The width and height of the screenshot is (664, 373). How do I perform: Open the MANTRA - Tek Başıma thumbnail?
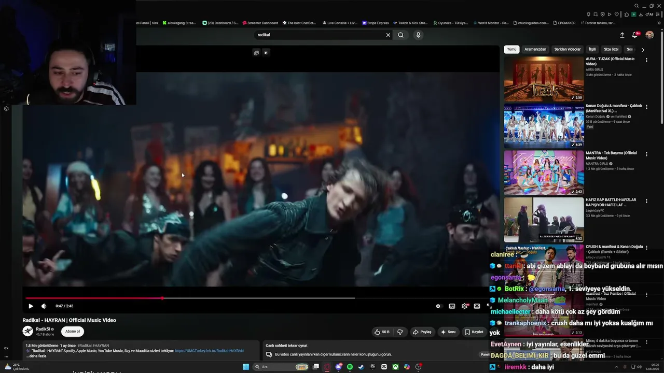[x=544, y=173]
